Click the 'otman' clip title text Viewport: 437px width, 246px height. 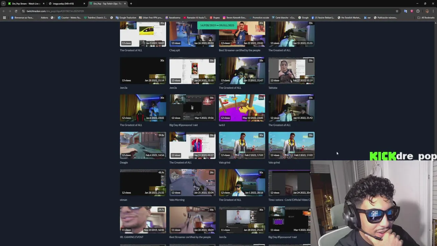click(123, 200)
